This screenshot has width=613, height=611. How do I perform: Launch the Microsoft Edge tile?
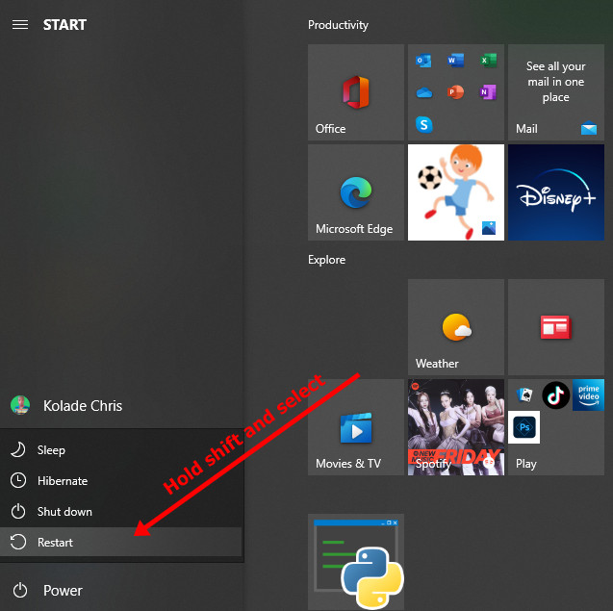pyautogui.click(x=356, y=192)
